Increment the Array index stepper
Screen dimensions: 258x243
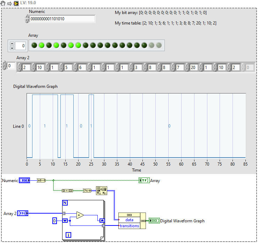point(12,43)
